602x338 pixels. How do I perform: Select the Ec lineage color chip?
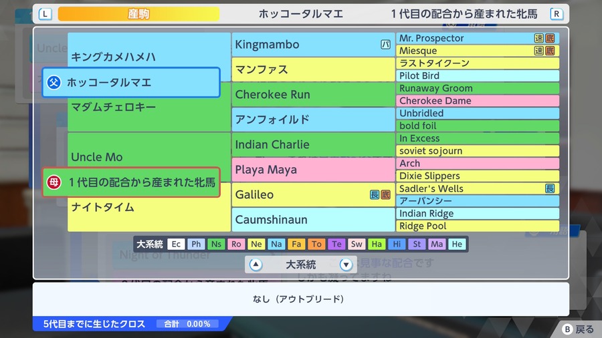176,244
